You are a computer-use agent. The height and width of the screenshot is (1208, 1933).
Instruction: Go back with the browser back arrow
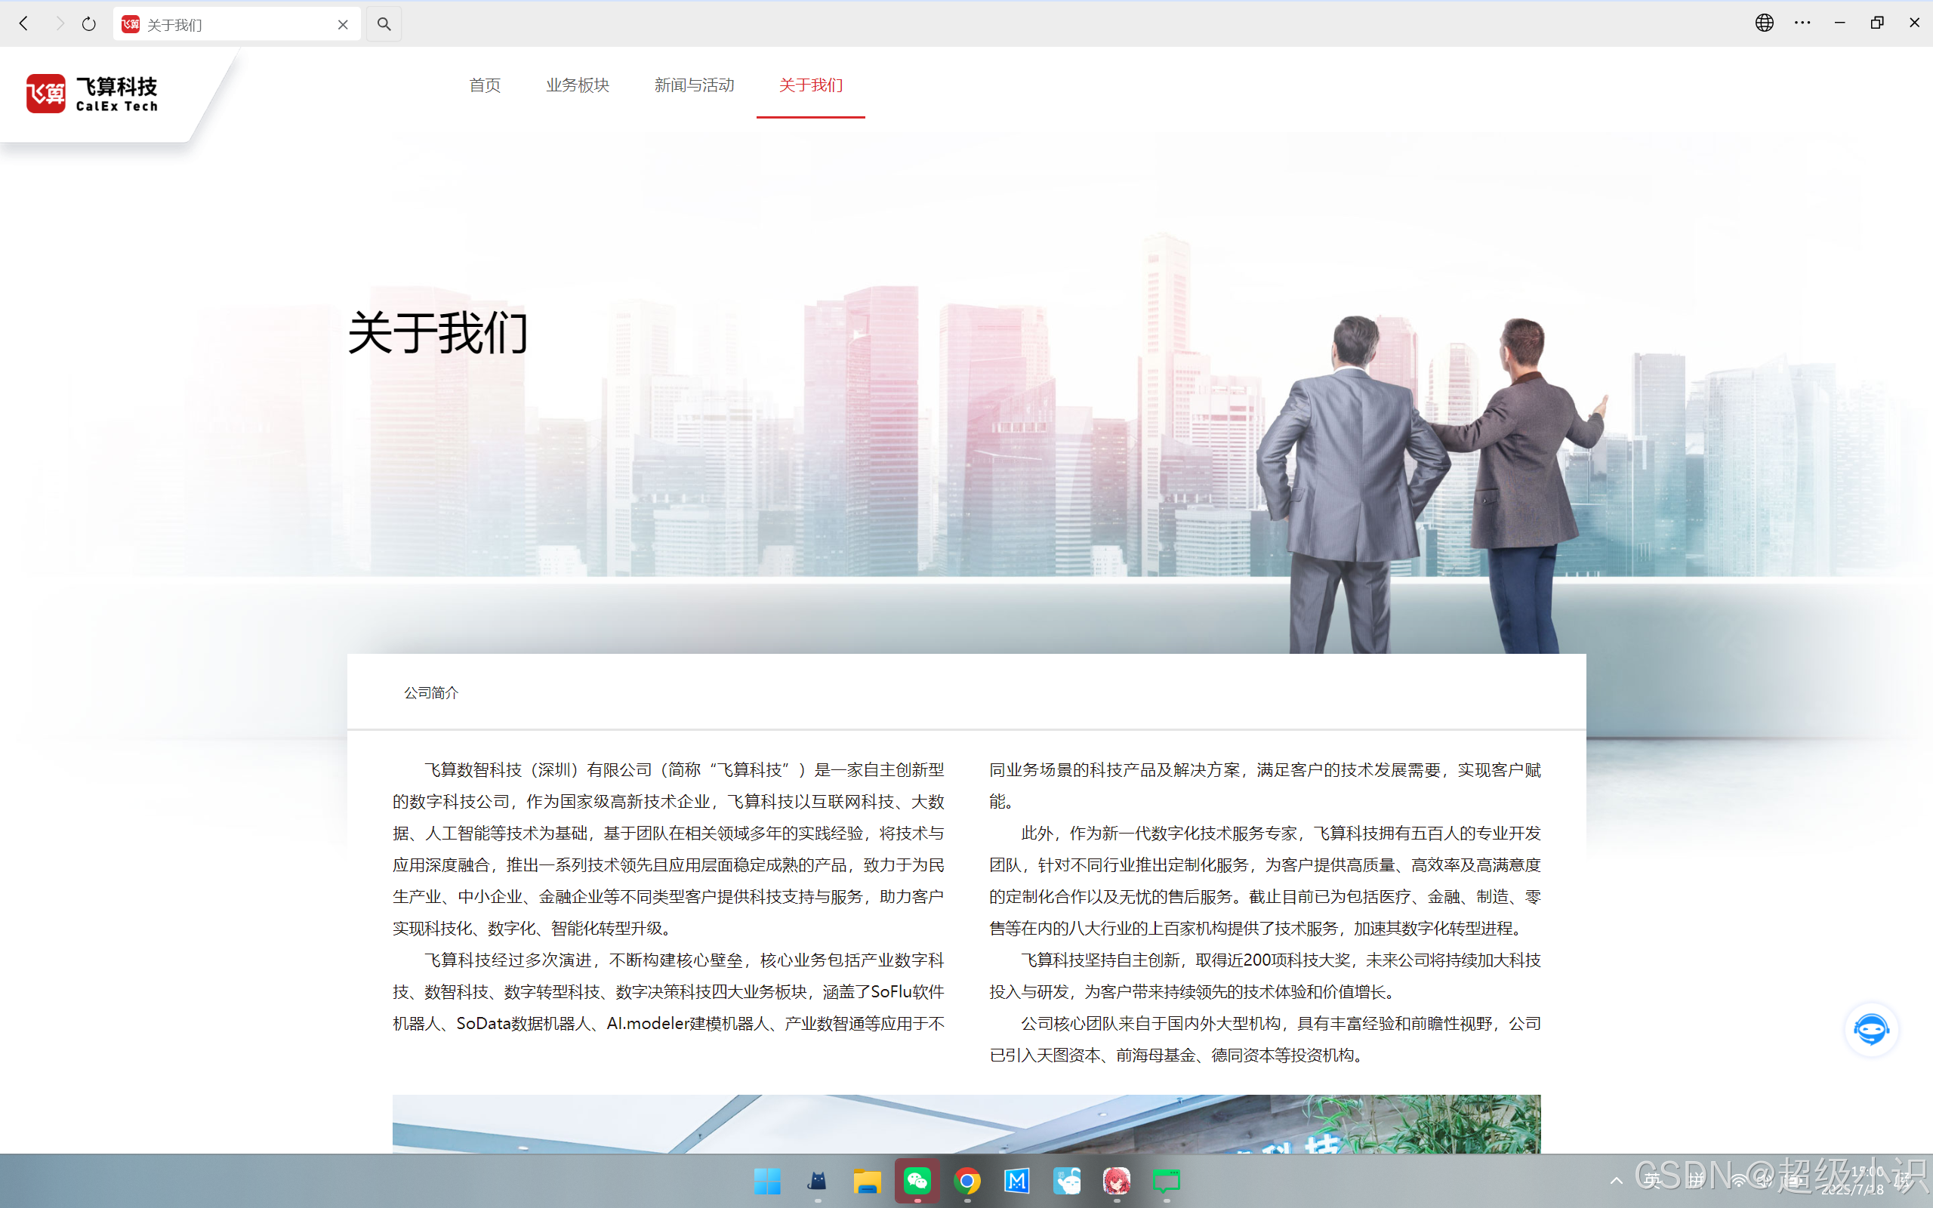24,24
